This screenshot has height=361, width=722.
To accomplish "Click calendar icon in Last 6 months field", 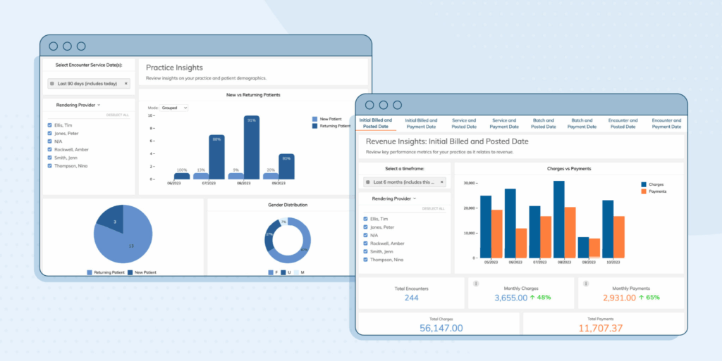I will pyautogui.click(x=367, y=182).
